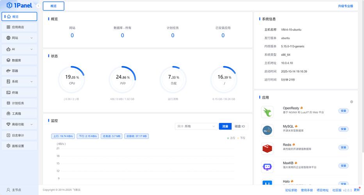Click the 安装 button for MySQL

343,129
